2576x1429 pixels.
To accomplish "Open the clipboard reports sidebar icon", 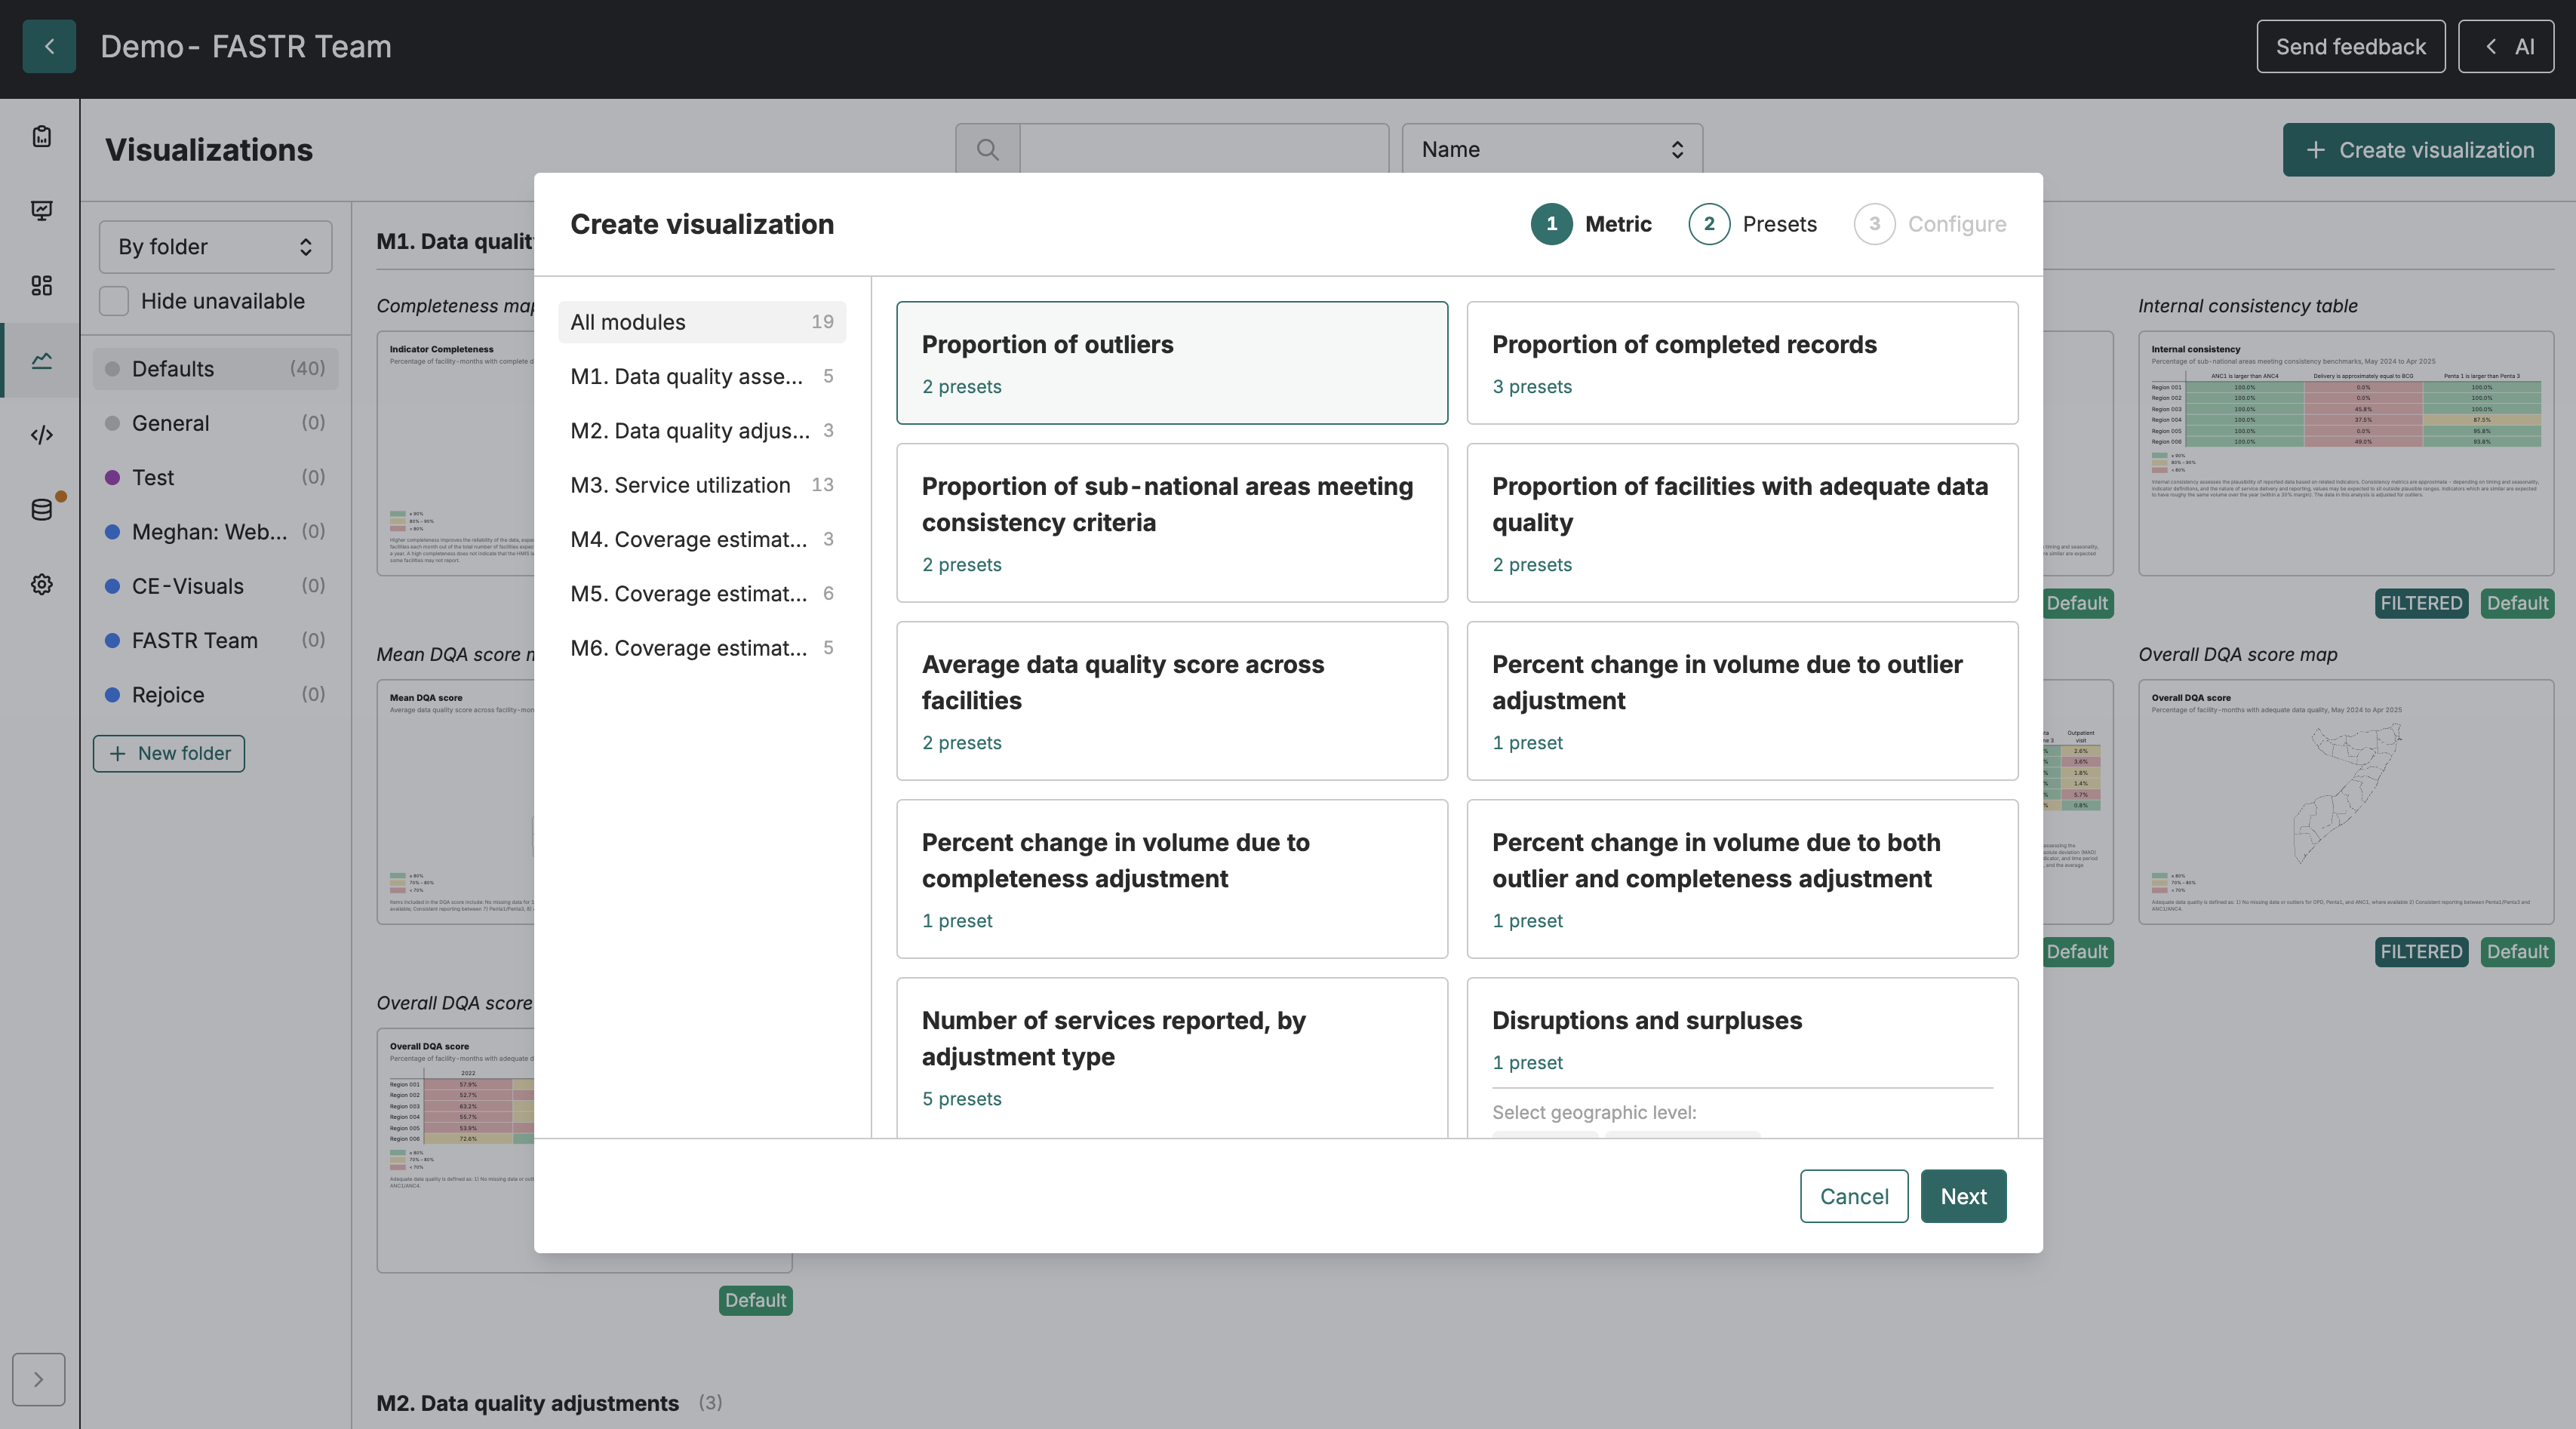I will [x=41, y=136].
